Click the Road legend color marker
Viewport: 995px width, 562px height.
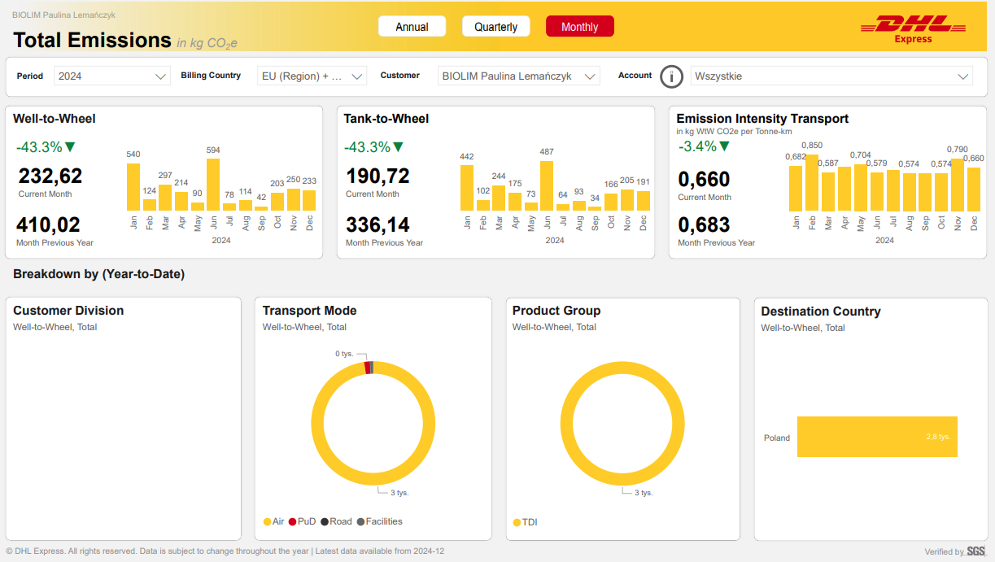(x=325, y=522)
